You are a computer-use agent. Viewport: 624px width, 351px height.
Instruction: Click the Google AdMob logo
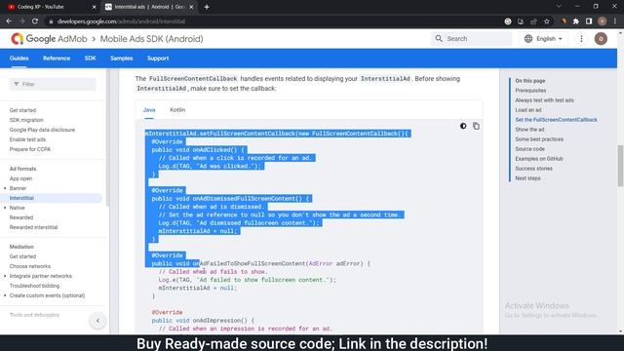coord(49,39)
